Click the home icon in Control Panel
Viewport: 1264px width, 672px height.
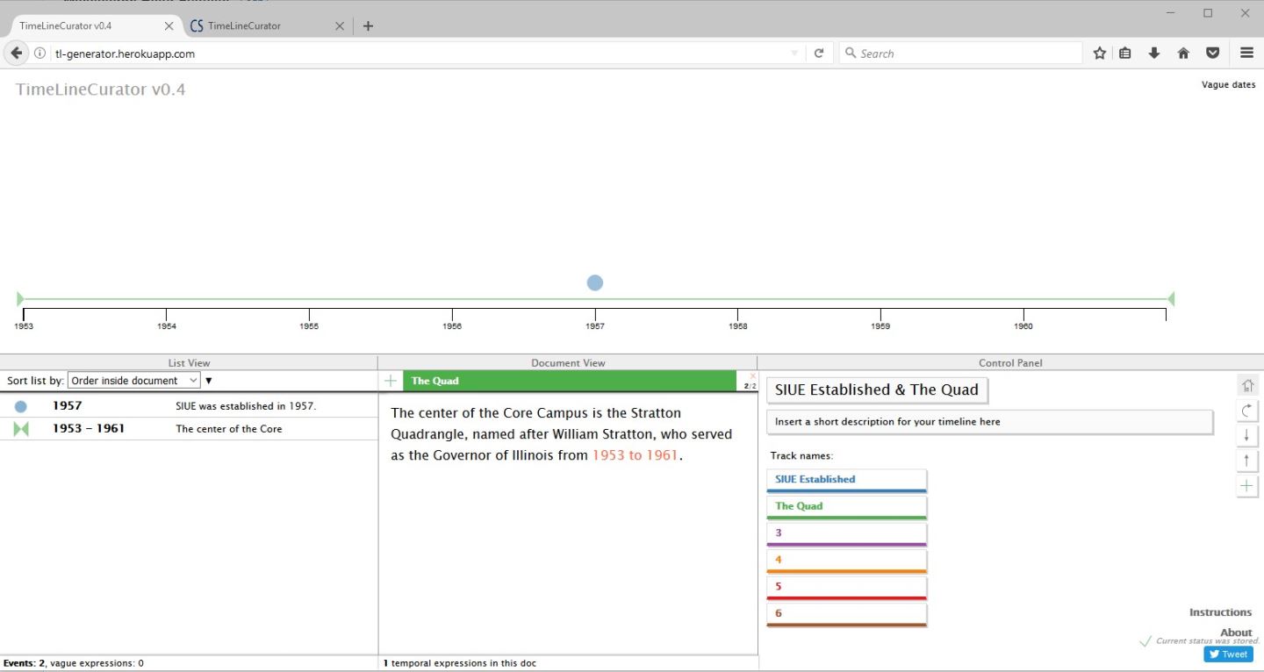[x=1247, y=385]
